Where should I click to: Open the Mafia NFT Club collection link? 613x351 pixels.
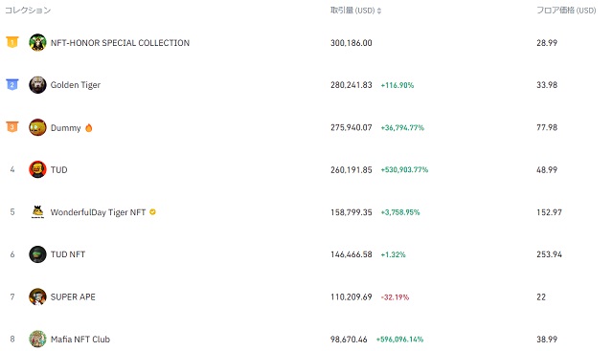pos(80,339)
